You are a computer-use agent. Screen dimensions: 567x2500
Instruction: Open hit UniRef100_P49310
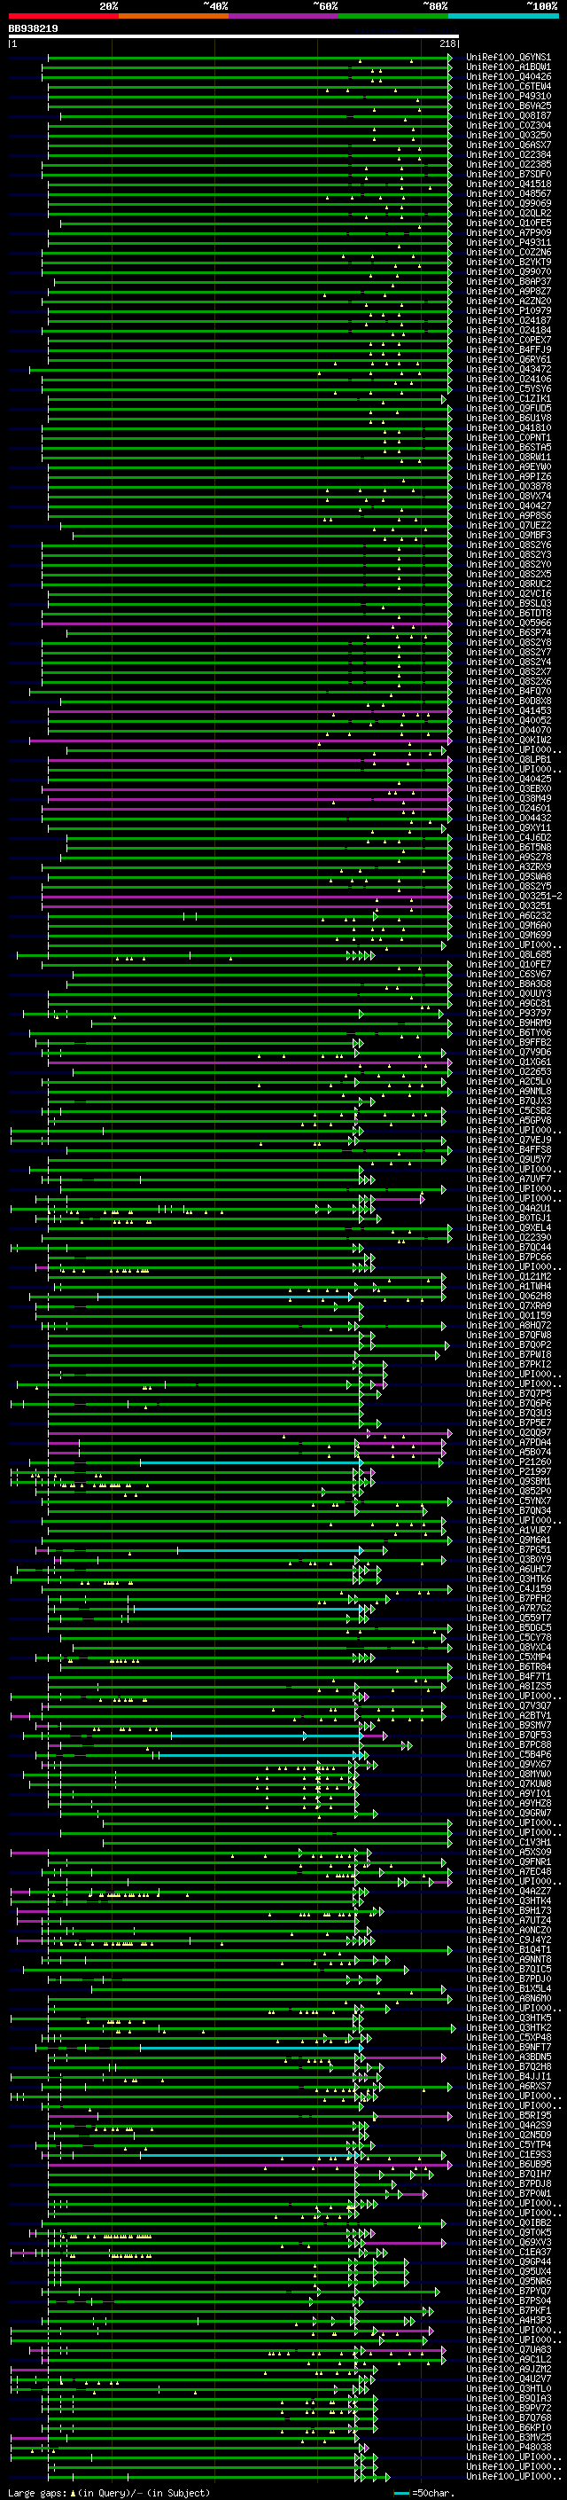point(508,96)
